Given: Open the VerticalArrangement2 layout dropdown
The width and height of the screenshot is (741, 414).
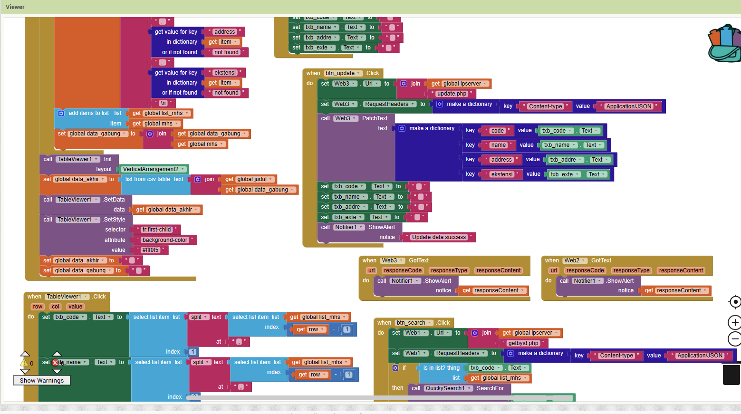Looking at the screenshot, I should (183, 169).
